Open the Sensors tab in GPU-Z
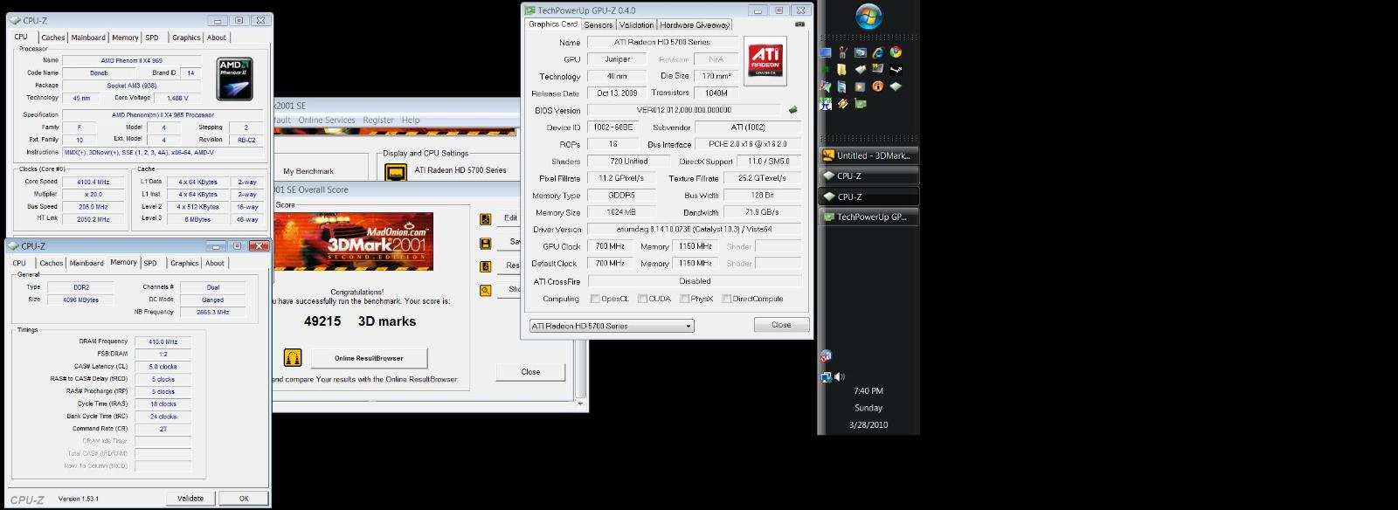Image resolution: width=1398 pixels, height=510 pixels. pos(599,25)
